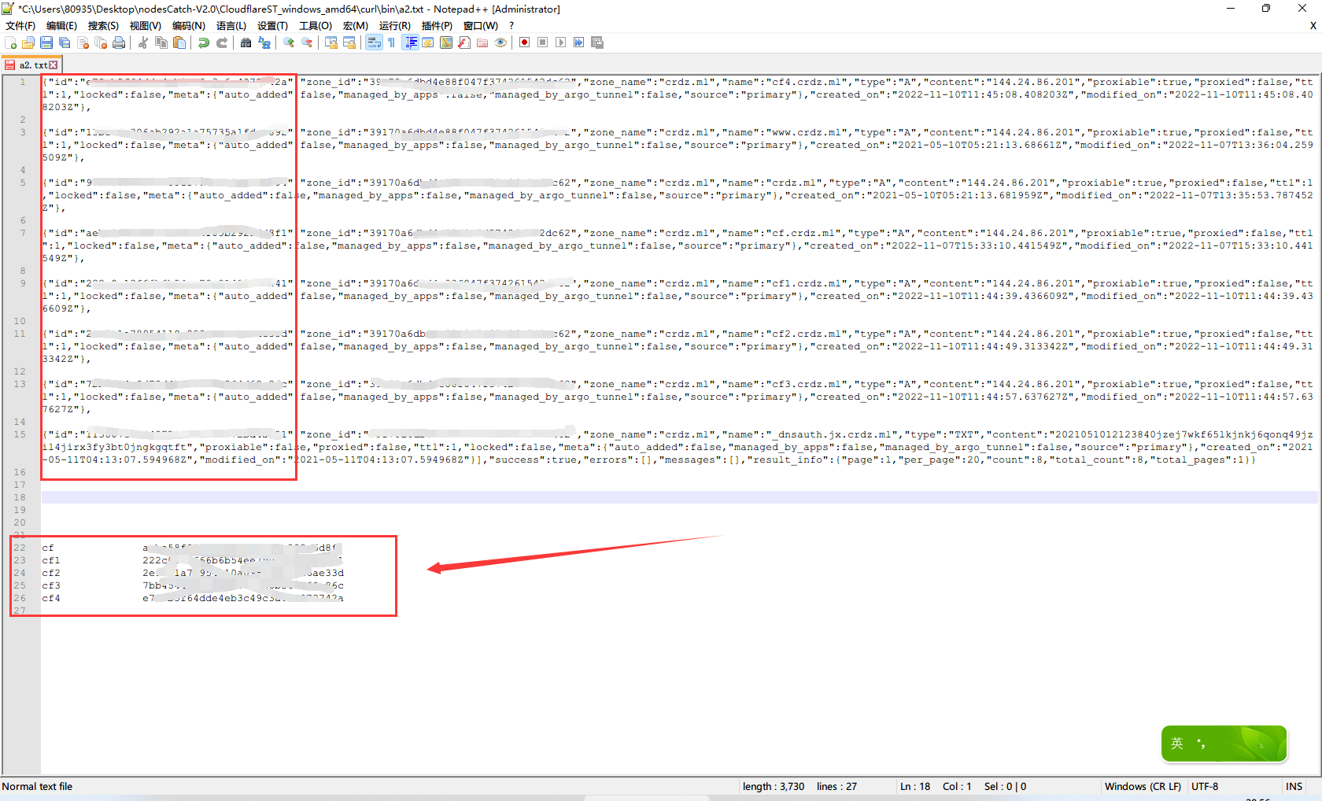
Task: Start macro recording with red dot icon
Action: point(524,42)
